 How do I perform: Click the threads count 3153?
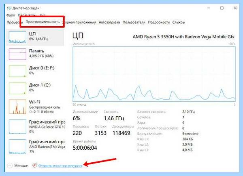(100, 133)
